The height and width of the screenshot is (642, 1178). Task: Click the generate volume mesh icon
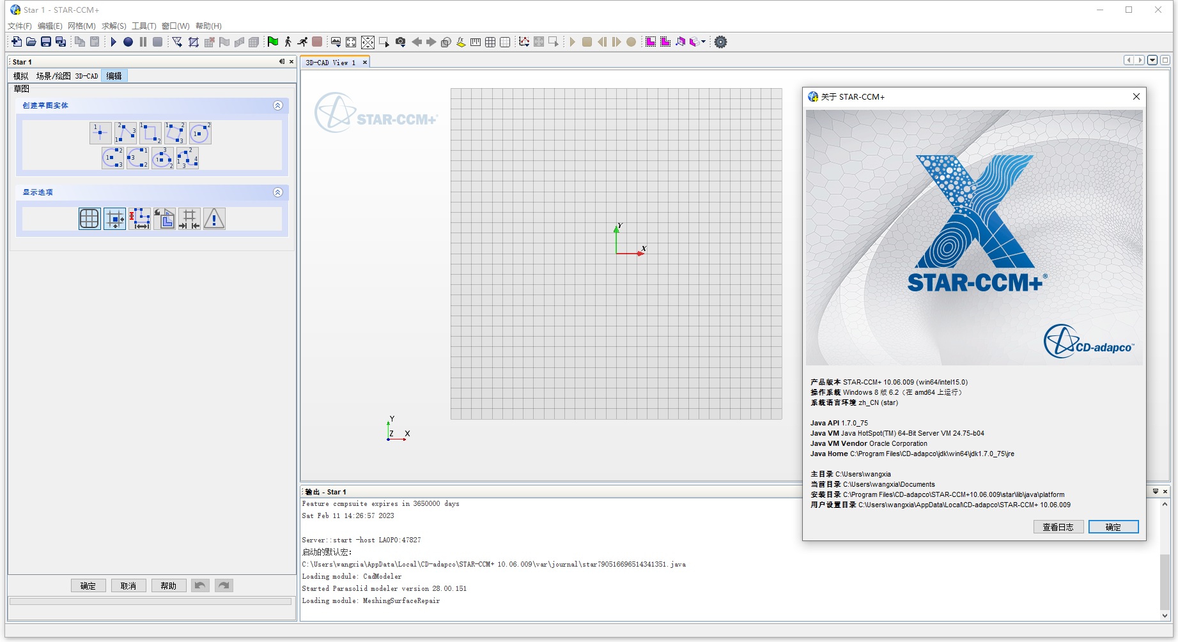click(193, 42)
